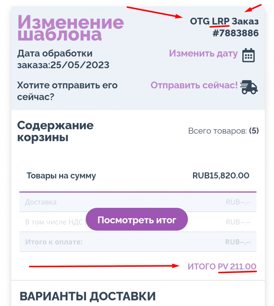274x306 pixels.
Task: Click the 'Посмотреть итог' button
Action: tap(136, 219)
